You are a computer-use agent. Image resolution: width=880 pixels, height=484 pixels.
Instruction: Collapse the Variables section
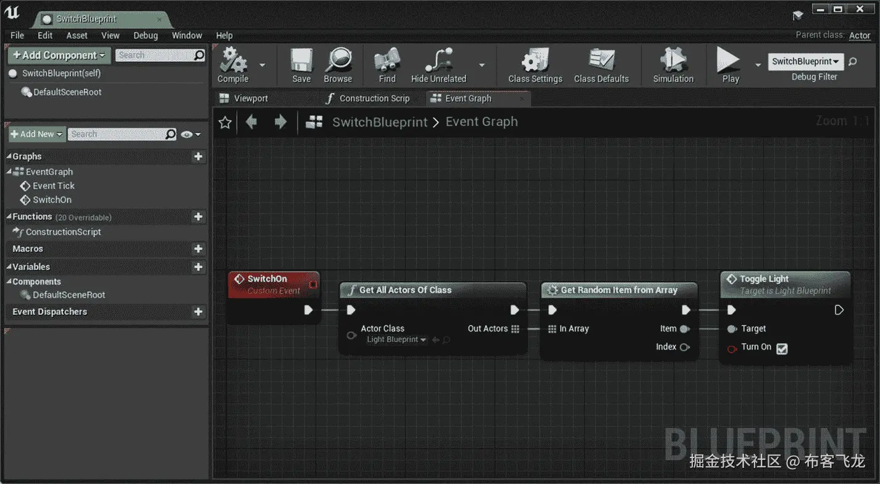[x=9, y=267]
